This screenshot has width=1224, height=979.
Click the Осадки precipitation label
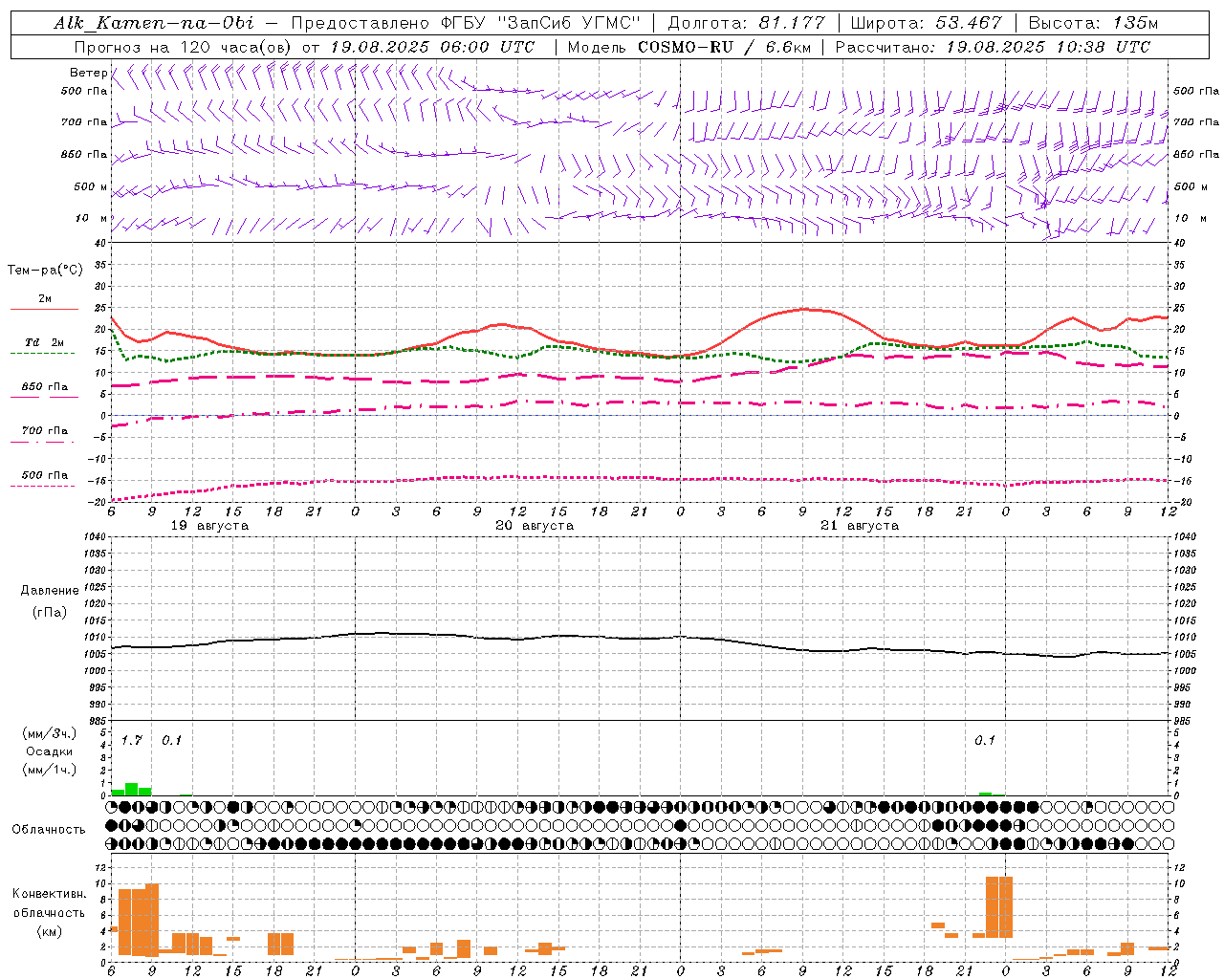coord(50,751)
